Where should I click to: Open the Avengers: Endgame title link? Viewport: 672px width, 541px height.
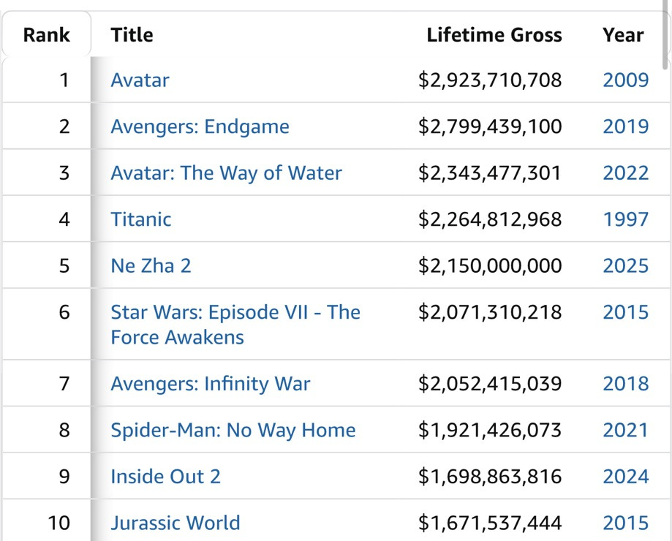pos(200,126)
